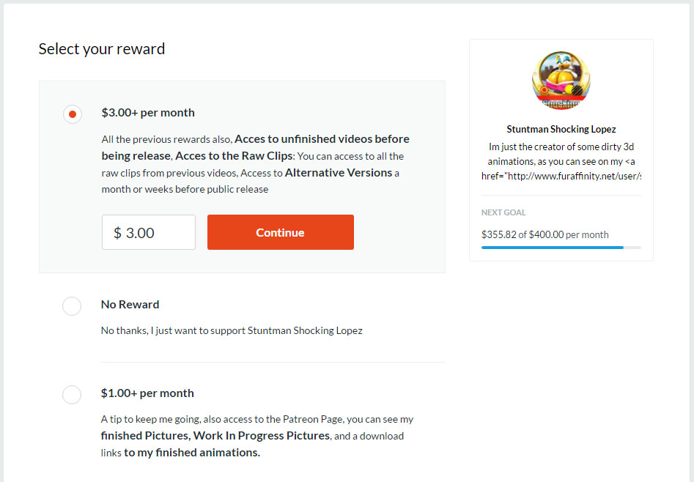Choose the No Reward radio option
Viewport: 694px width, 482px height.
(72, 306)
